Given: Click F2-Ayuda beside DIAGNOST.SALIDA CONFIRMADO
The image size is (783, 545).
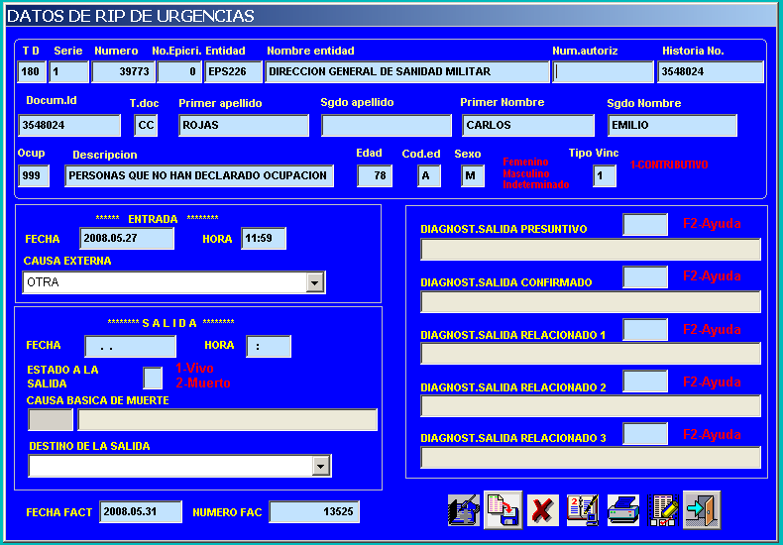Looking at the screenshot, I should 712,276.
